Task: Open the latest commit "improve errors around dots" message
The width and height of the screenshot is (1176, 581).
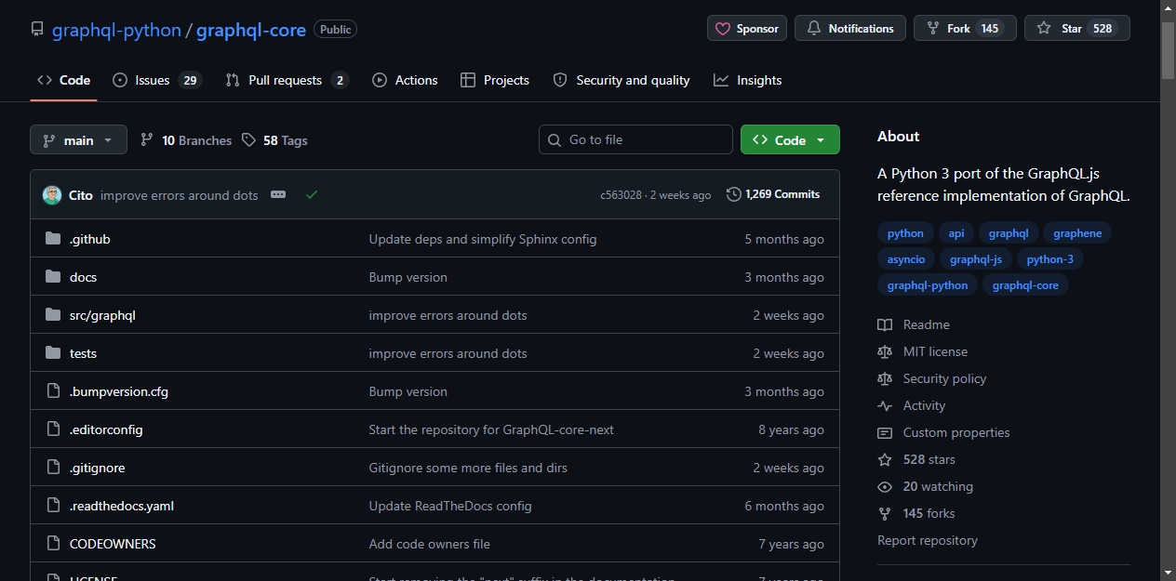Action: pyautogui.click(x=180, y=195)
